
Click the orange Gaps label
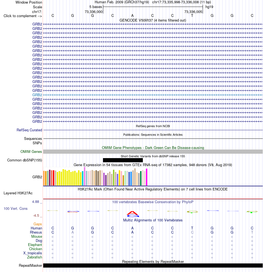[38, 224]
